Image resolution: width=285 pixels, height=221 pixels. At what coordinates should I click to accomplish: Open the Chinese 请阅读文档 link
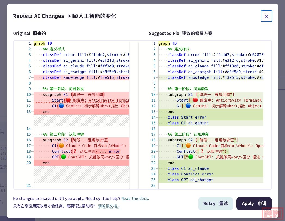(109, 206)
